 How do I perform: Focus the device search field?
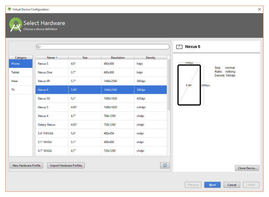(x=103, y=47)
